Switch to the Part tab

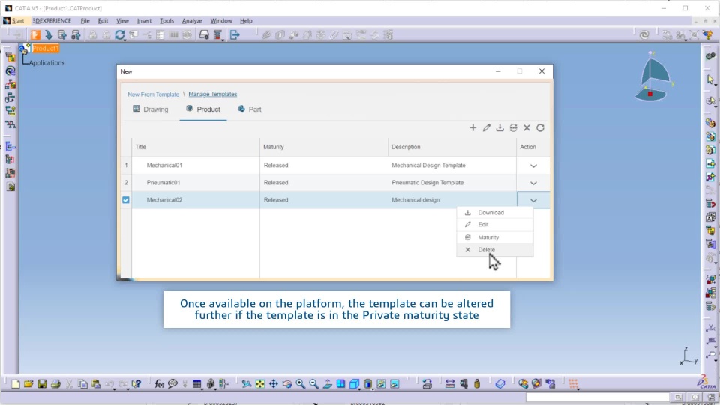coord(250,109)
